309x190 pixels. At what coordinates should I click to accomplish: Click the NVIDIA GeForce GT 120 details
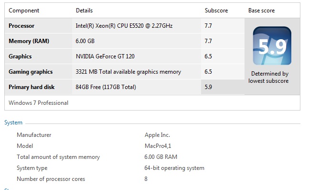(x=105, y=56)
